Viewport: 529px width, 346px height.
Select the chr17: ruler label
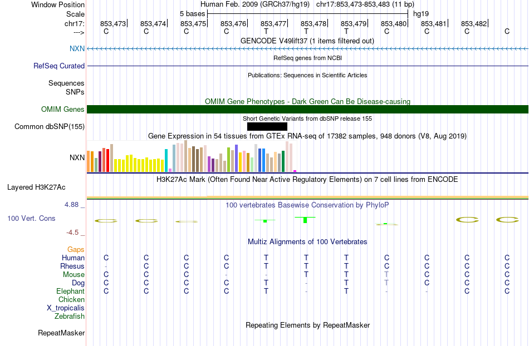coord(74,23)
